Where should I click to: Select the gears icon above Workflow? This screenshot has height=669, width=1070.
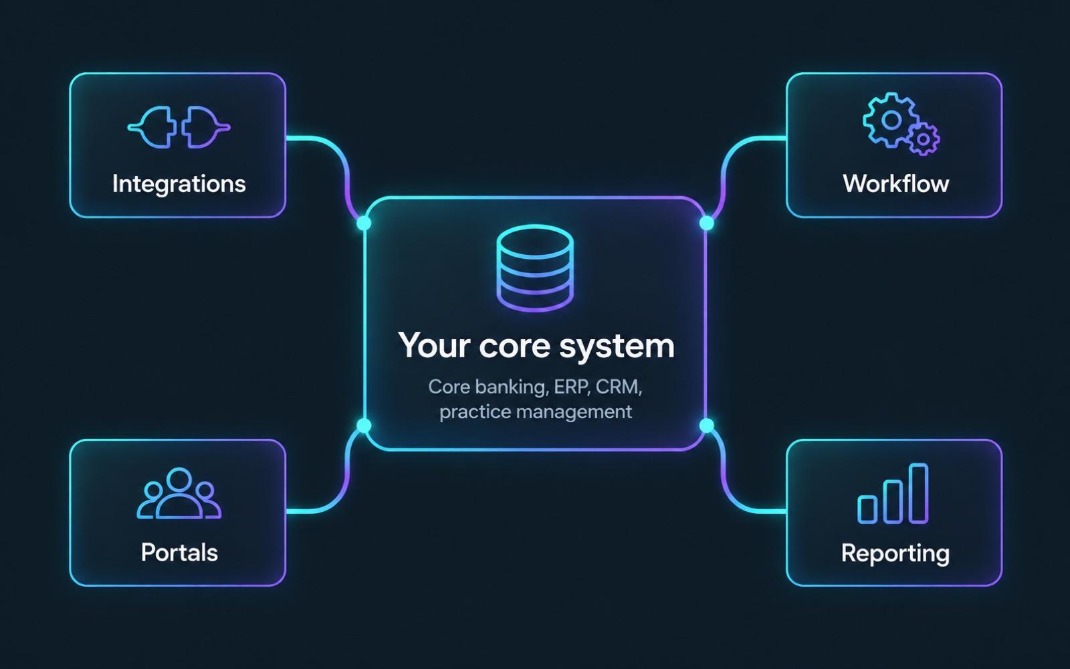pyautogui.click(x=900, y=124)
